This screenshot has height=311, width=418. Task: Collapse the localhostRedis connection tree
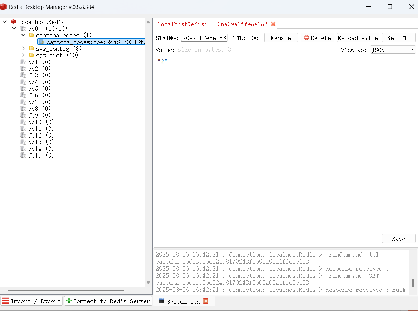coord(5,21)
